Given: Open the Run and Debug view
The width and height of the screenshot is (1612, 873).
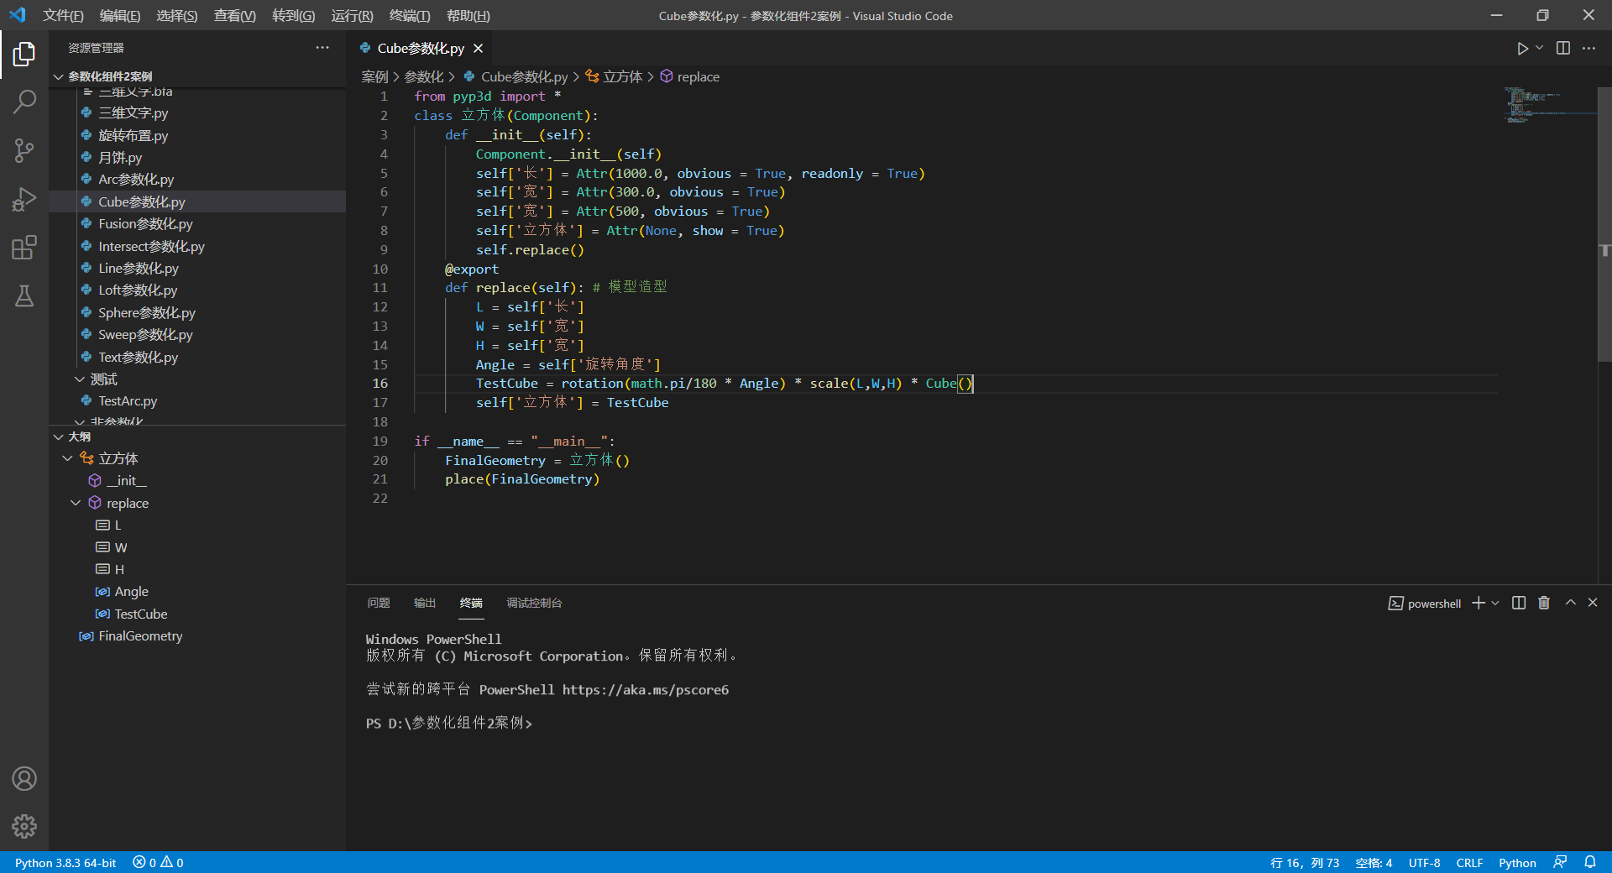Looking at the screenshot, I should click(x=24, y=200).
